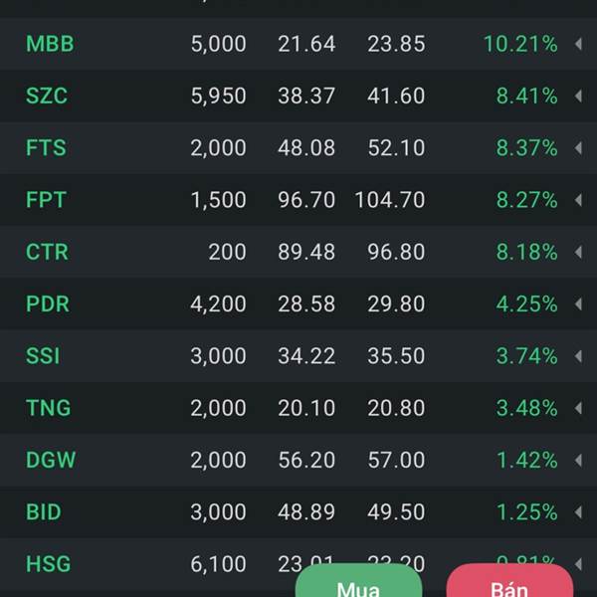The image size is (597, 597).
Task: Tap the DGW row triangle icon
Action: click(x=579, y=460)
